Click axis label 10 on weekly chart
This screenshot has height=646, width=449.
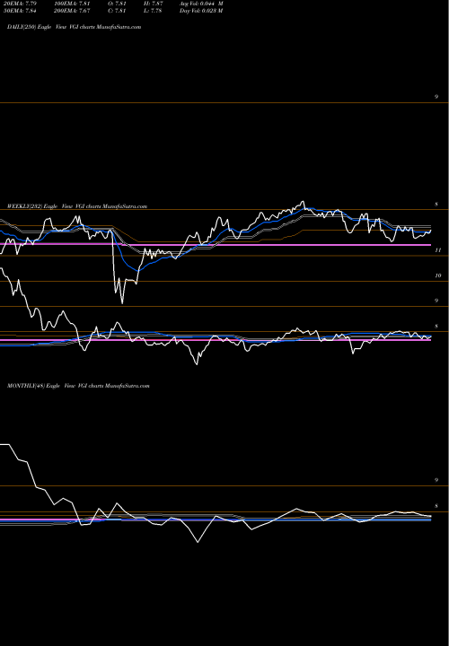pyautogui.click(x=438, y=275)
